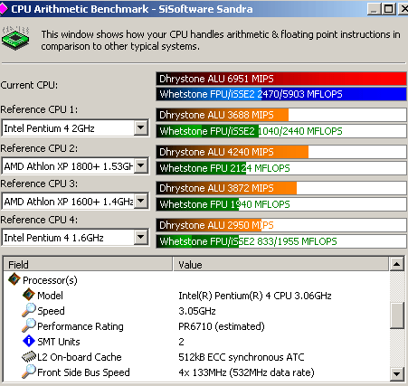Minimize the Sandra benchmark window
Screen dimensions: 408x386
(x=374, y=9)
